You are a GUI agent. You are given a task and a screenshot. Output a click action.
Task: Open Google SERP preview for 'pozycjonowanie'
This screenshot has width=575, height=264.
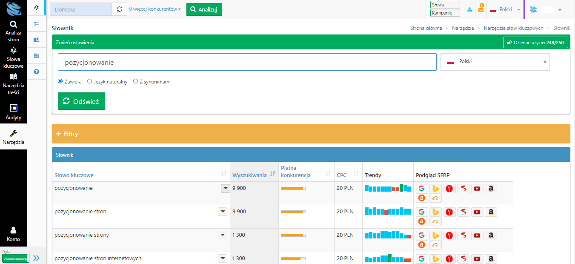point(421,189)
